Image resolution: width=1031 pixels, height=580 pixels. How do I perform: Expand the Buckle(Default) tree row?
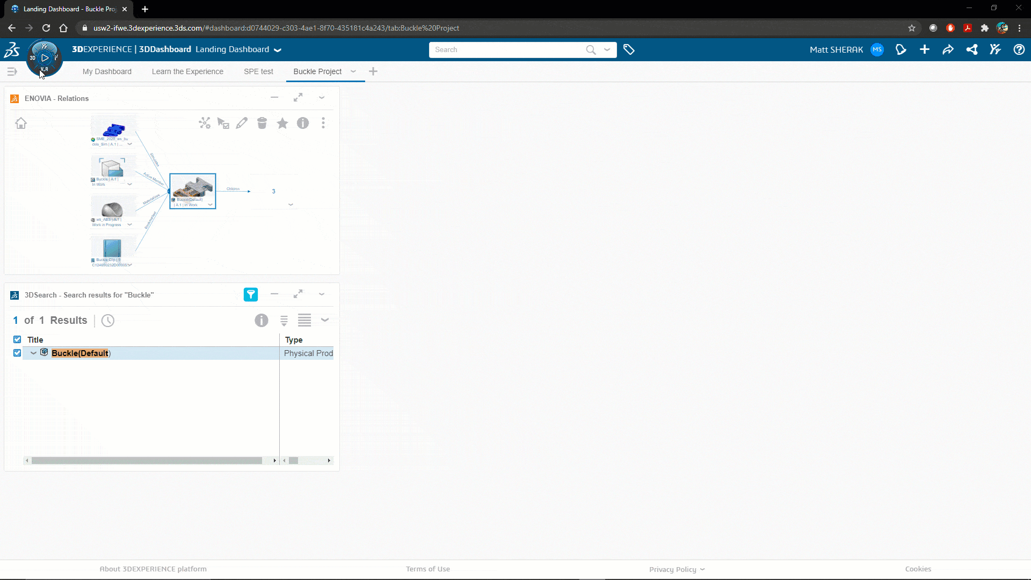point(33,353)
